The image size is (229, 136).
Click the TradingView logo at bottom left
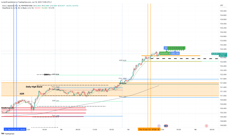(x=8, y=134)
